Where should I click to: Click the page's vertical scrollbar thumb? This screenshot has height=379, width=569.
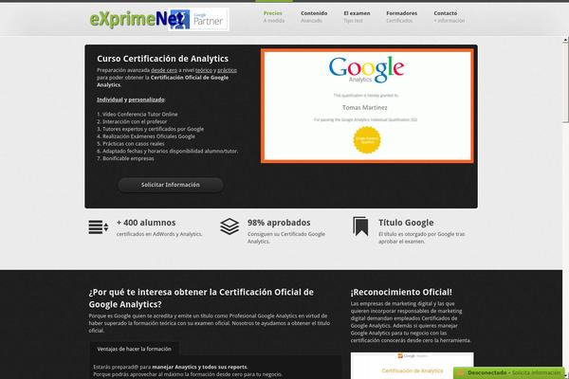(x=565, y=83)
